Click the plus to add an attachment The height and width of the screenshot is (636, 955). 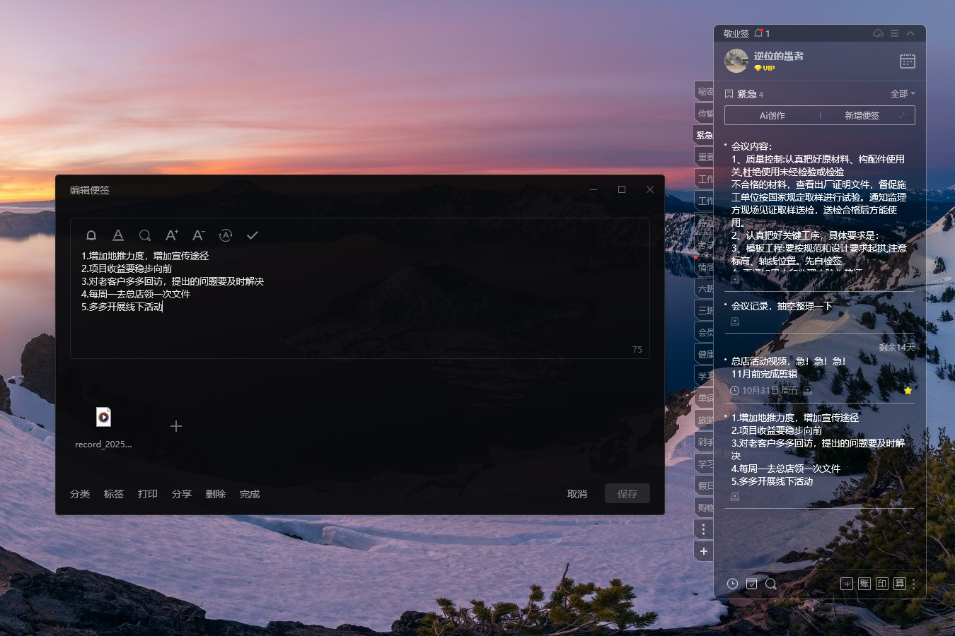[176, 426]
